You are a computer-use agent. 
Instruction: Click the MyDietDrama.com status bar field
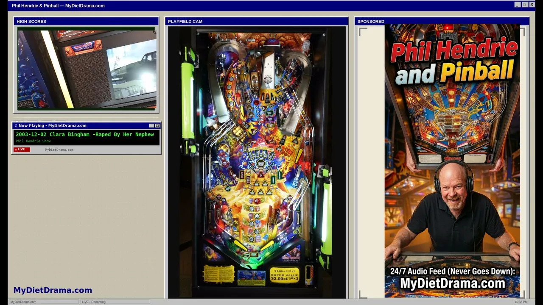pyautogui.click(x=44, y=302)
